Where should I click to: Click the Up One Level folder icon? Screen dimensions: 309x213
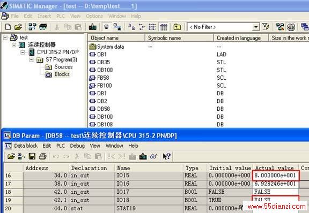[177, 27]
